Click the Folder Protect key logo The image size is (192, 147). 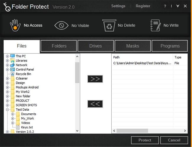(x=7, y=7)
